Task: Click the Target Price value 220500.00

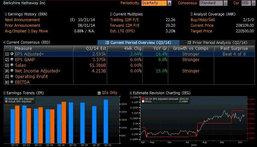Action: [245, 31]
